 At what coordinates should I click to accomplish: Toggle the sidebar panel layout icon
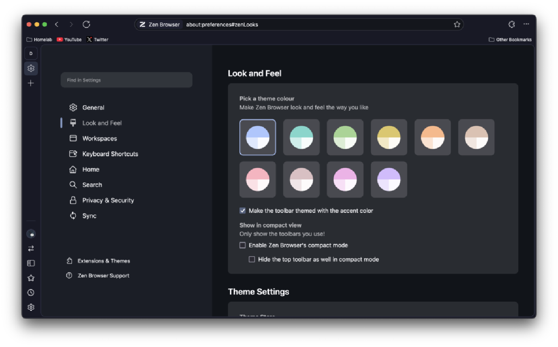coord(31,263)
